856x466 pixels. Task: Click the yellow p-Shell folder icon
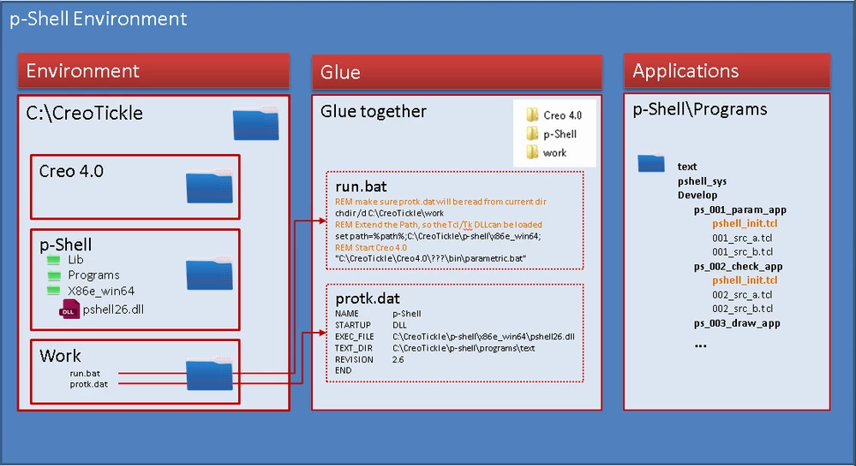pos(532,133)
